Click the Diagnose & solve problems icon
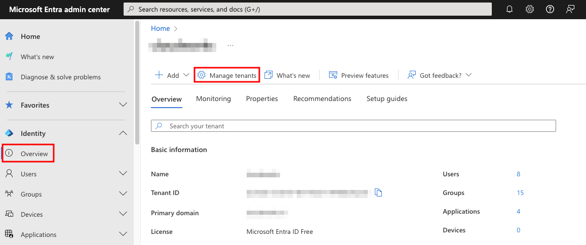Image resolution: width=586 pixels, height=245 pixels. coord(9,77)
